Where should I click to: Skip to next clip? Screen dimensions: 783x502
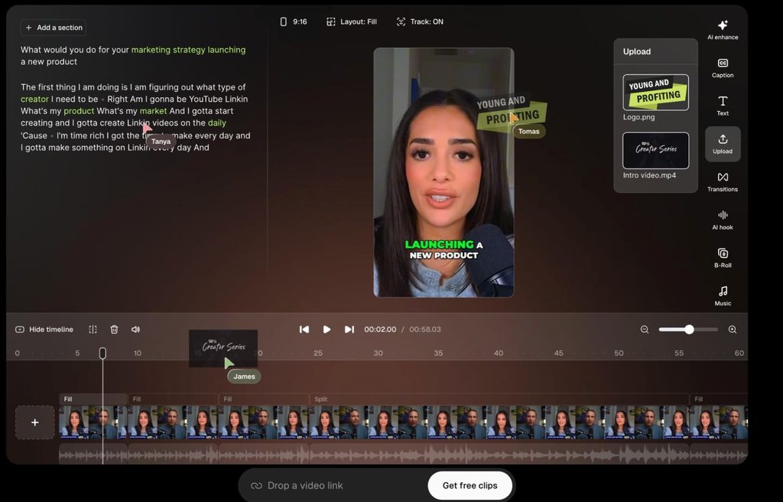coord(349,330)
